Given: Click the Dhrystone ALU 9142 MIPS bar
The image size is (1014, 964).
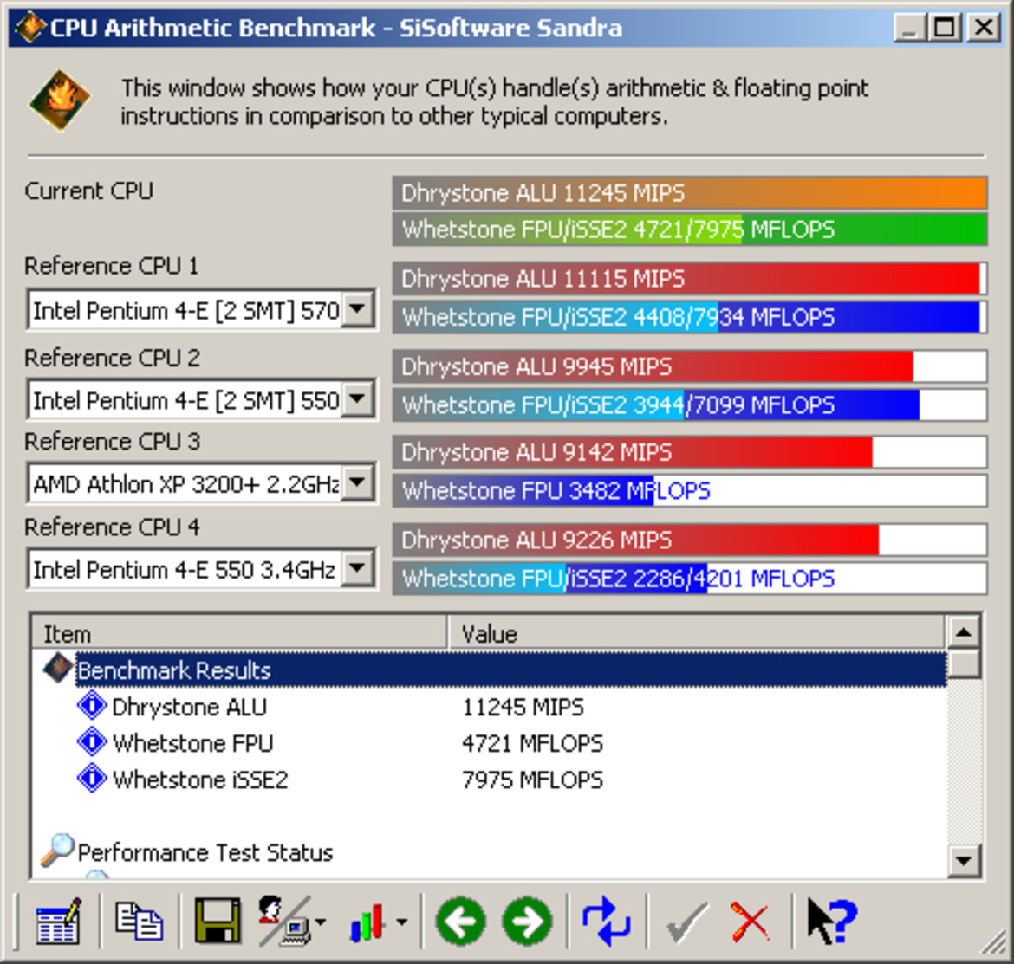Looking at the screenshot, I should 689,451.
